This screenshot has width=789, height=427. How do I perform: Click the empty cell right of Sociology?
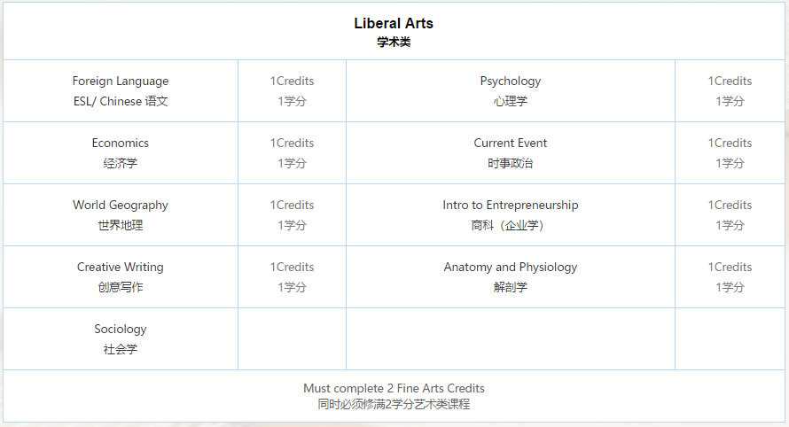[292, 338]
